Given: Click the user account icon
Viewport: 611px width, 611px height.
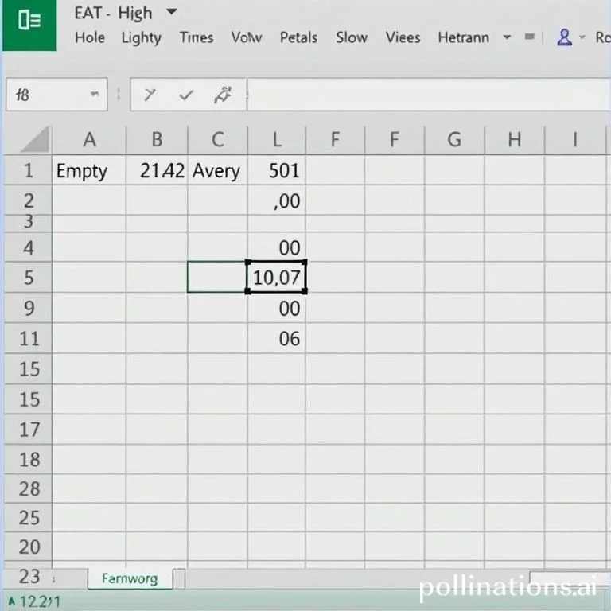Looking at the screenshot, I should (x=565, y=37).
